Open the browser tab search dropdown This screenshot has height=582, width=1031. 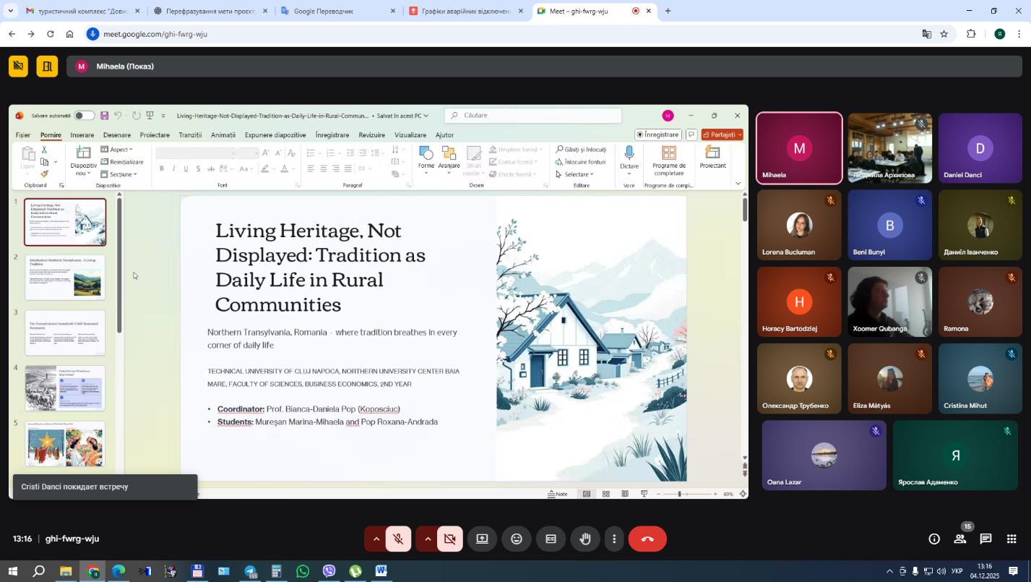(x=10, y=11)
